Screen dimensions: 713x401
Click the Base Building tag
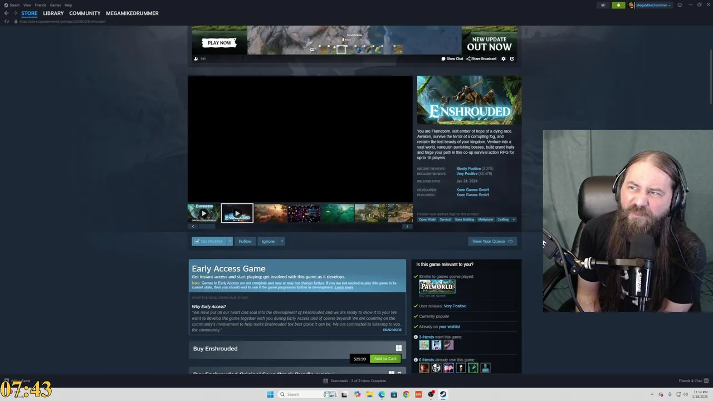465,219
